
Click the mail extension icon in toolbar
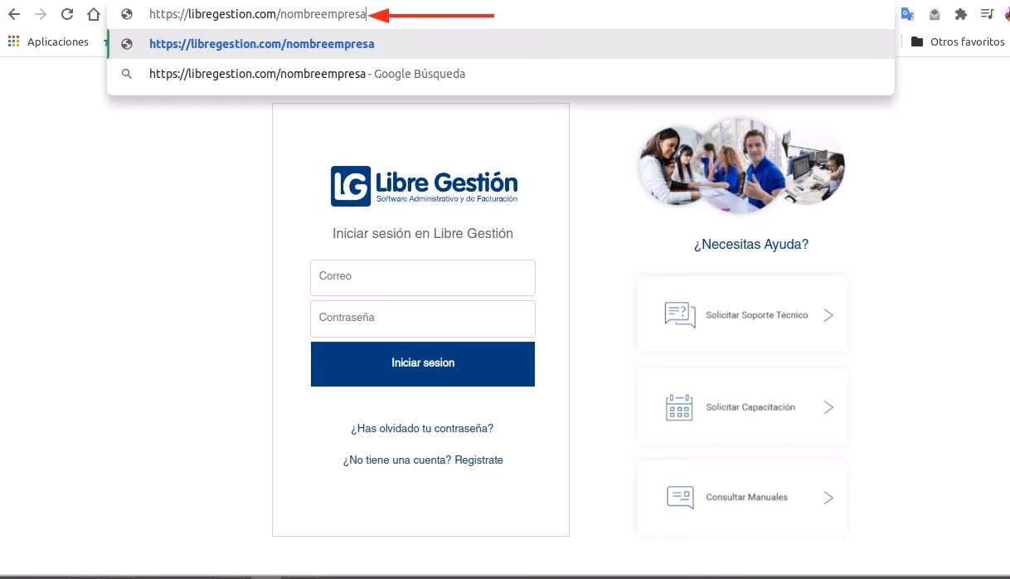[934, 13]
